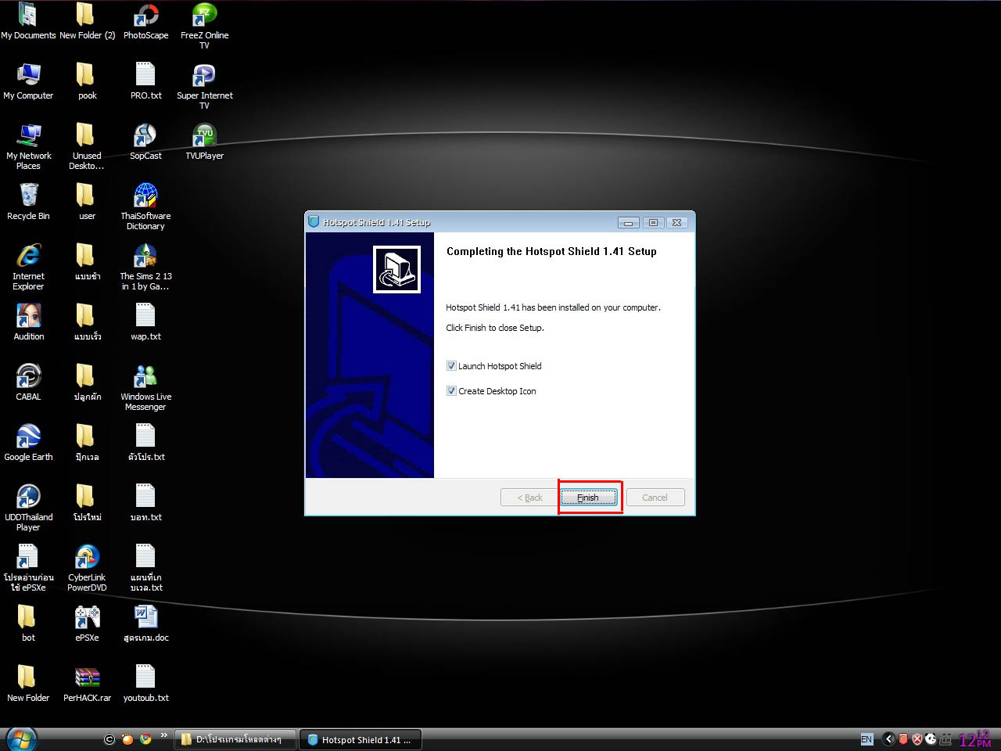Click the orange Quick Launch icon
This screenshot has height=751, width=1001.
(x=127, y=738)
